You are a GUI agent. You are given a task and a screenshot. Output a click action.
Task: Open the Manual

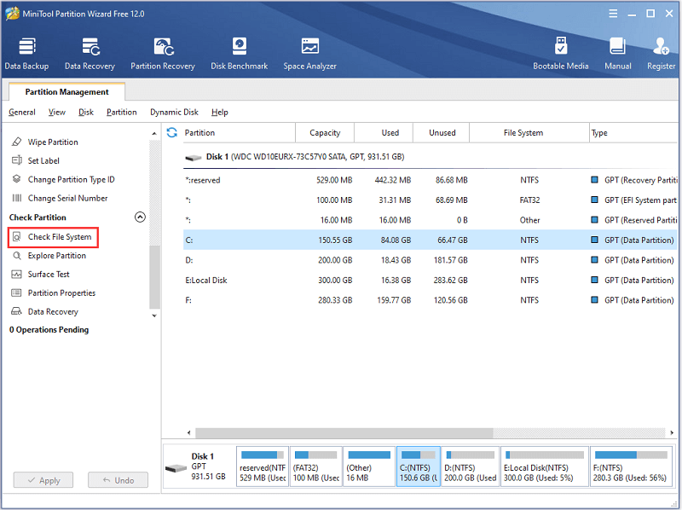tap(617, 51)
